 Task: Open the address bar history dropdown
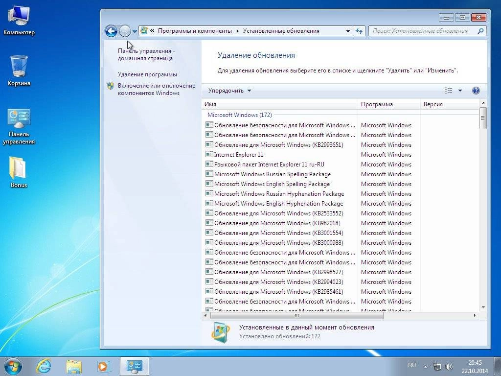pyautogui.click(x=348, y=31)
